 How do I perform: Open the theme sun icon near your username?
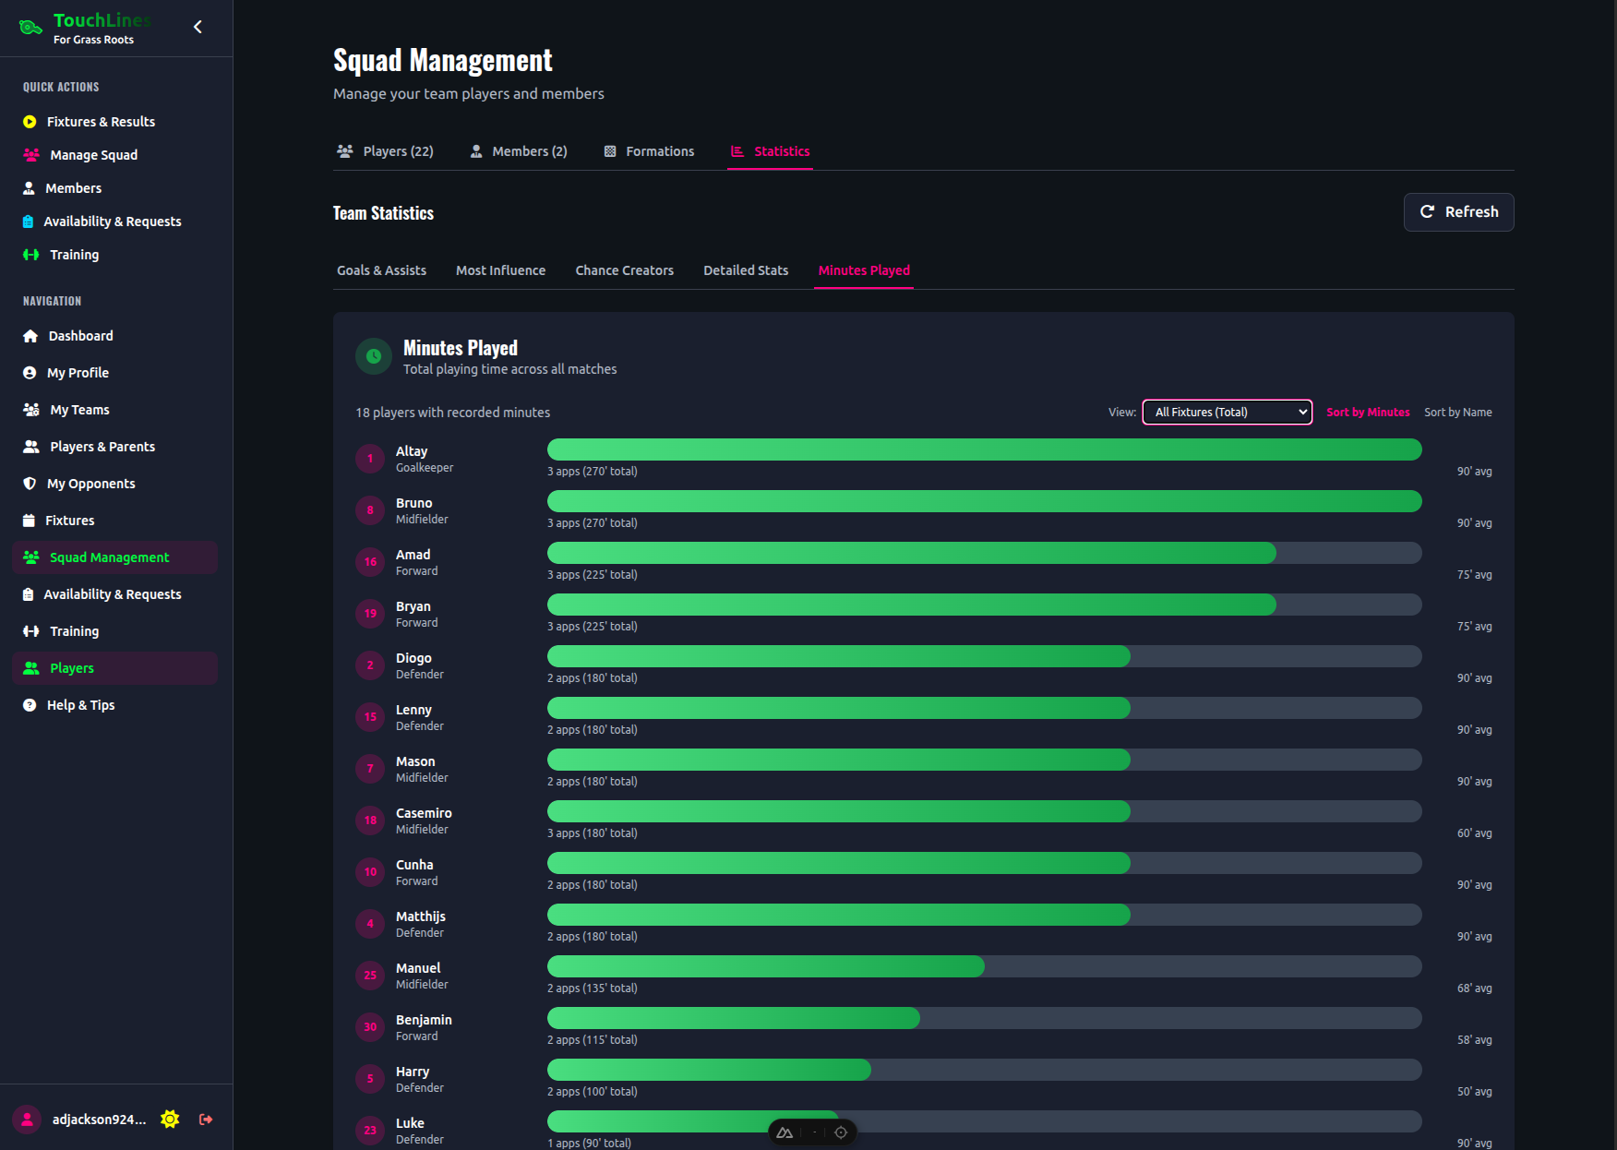point(170,1119)
